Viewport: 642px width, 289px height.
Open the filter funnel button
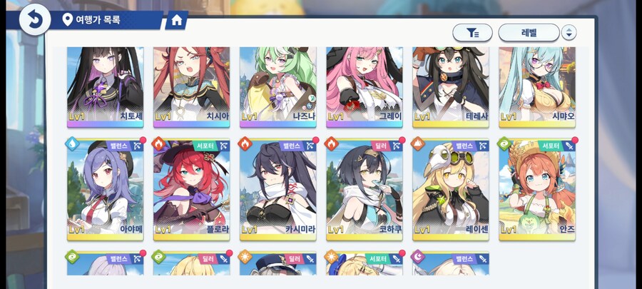472,33
